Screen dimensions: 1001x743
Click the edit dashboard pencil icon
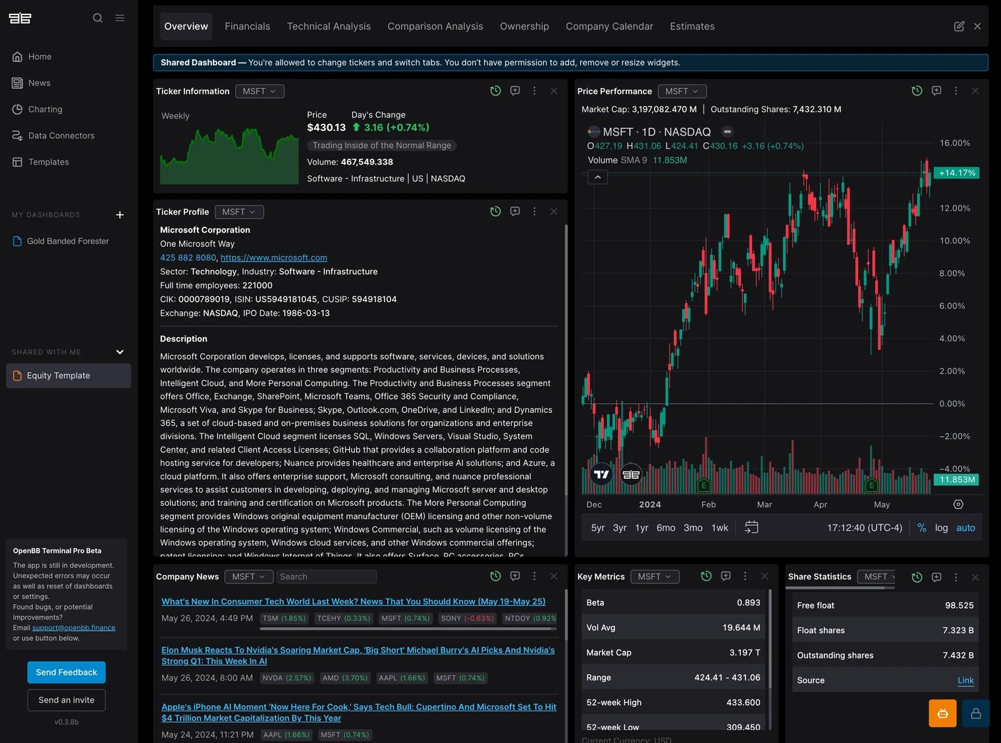click(959, 26)
